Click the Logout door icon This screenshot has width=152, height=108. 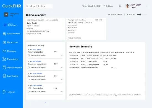(x=4, y=92)
